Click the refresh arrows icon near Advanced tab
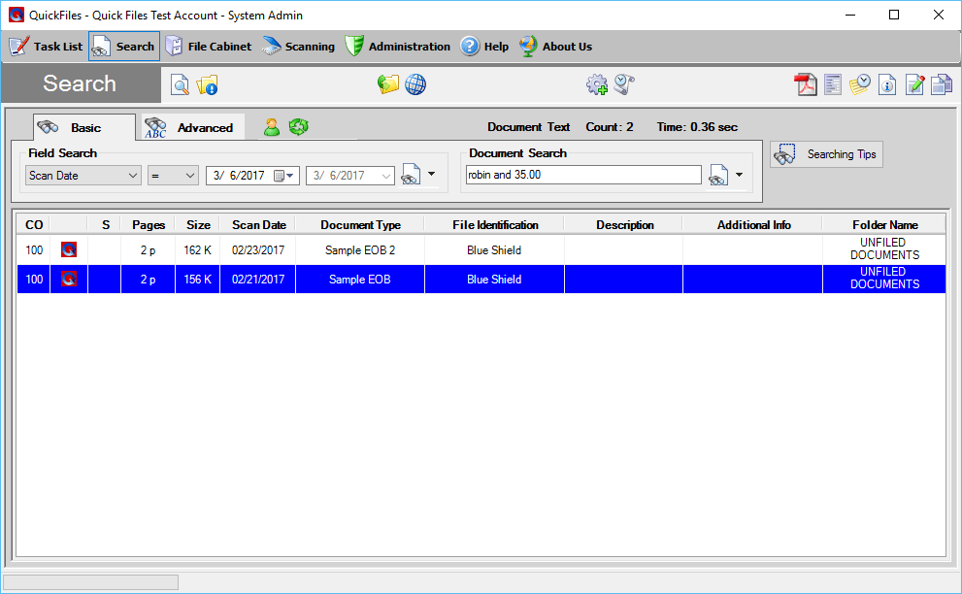This screenshot has width=962, height=594. [x=298, y=126]
